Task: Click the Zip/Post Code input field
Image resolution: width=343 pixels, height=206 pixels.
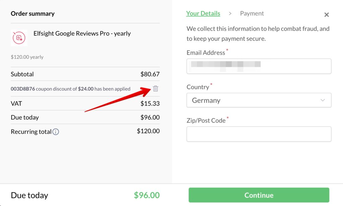Action: [x=259, y=134]
